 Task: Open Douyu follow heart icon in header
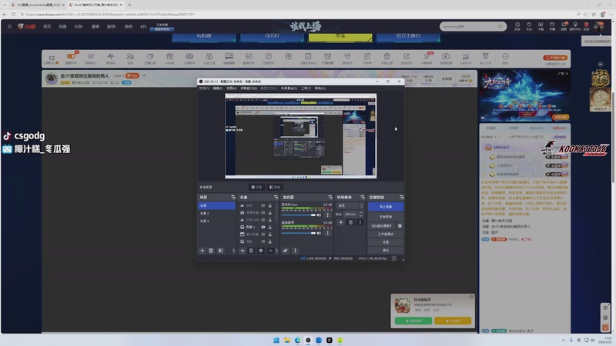tap(529, 26)
